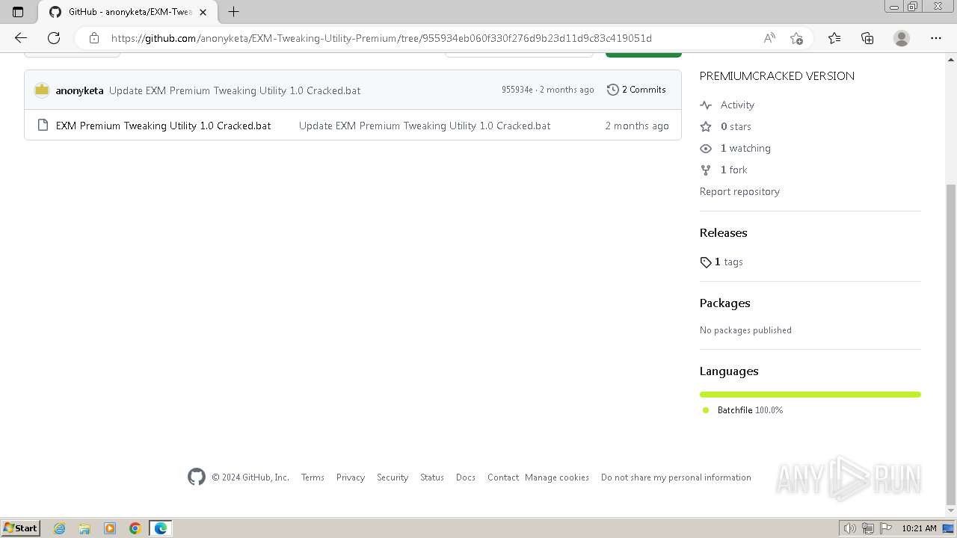Open the 1 tags link
957x538 pixels.
click(x=721, y=262)
